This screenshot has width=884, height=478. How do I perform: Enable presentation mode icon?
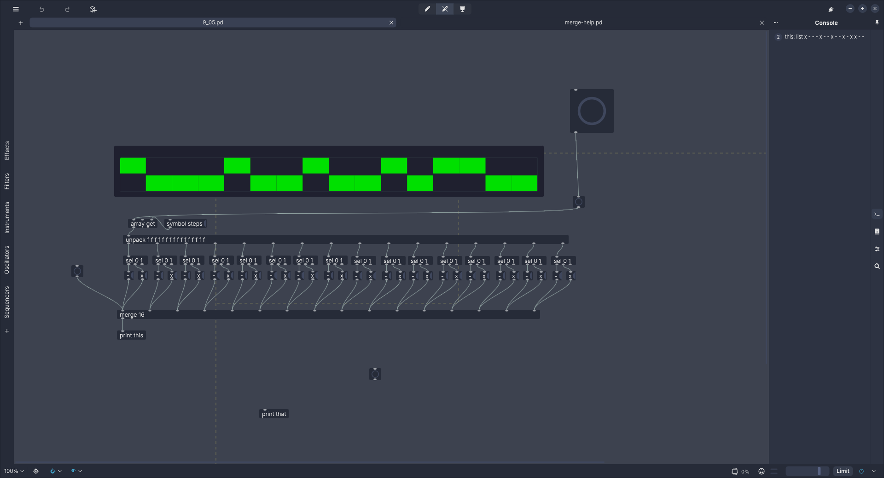(x=462, y=9)
